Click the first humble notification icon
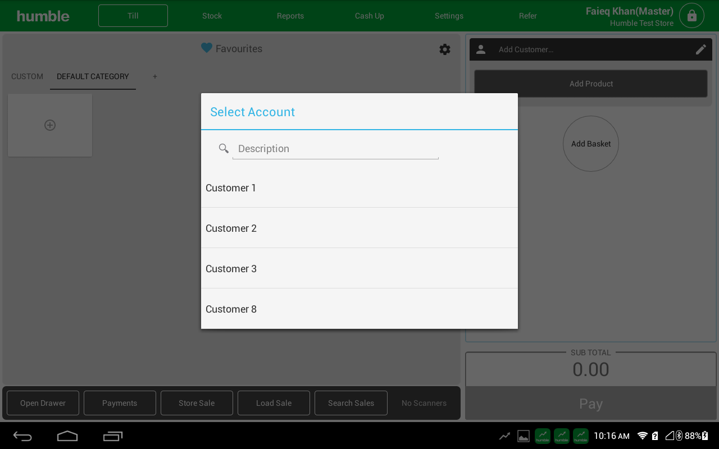 tap(543, 436)
